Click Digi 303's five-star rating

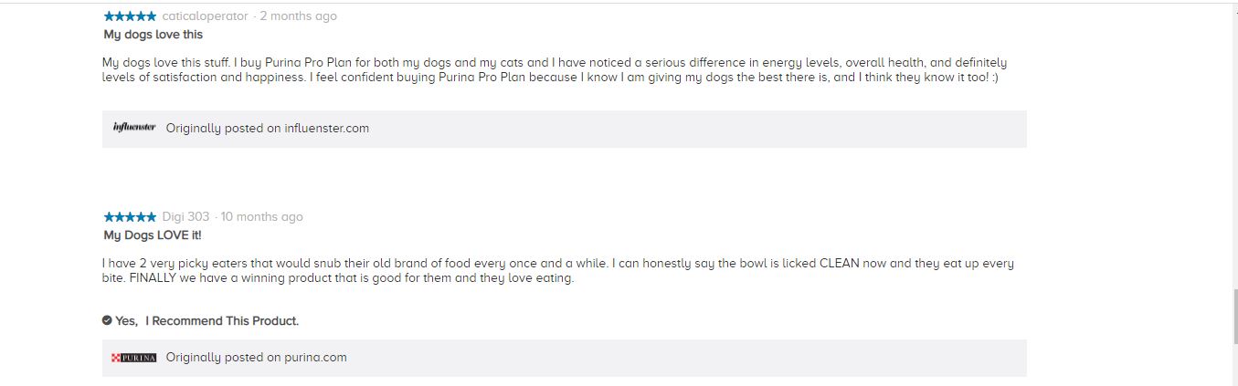tap(130, 217)
